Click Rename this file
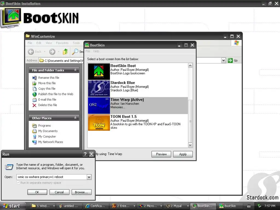Screen dimensions: 280x210 pyautogui.click(x=49, y=78)
